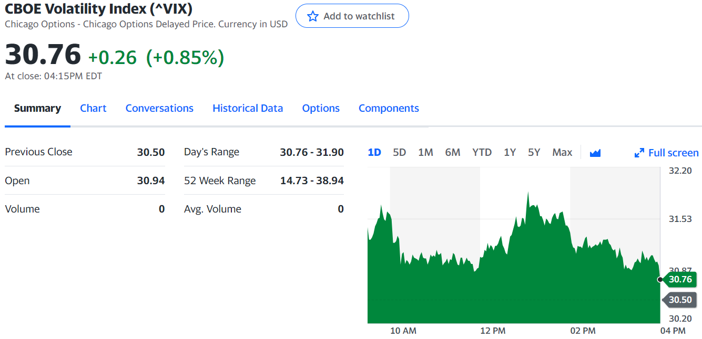Click the current price 30.76 headline
Image resolution: width=702 pixels, height=339 pixels.
tap(43, 54)
